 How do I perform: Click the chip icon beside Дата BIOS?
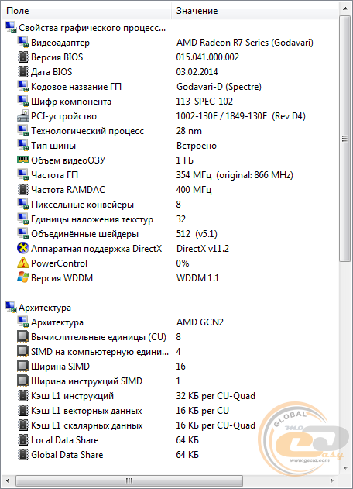coord(23,72)
